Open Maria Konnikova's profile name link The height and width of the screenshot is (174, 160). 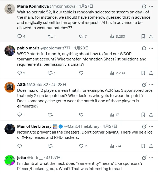(x=32, y=6)
